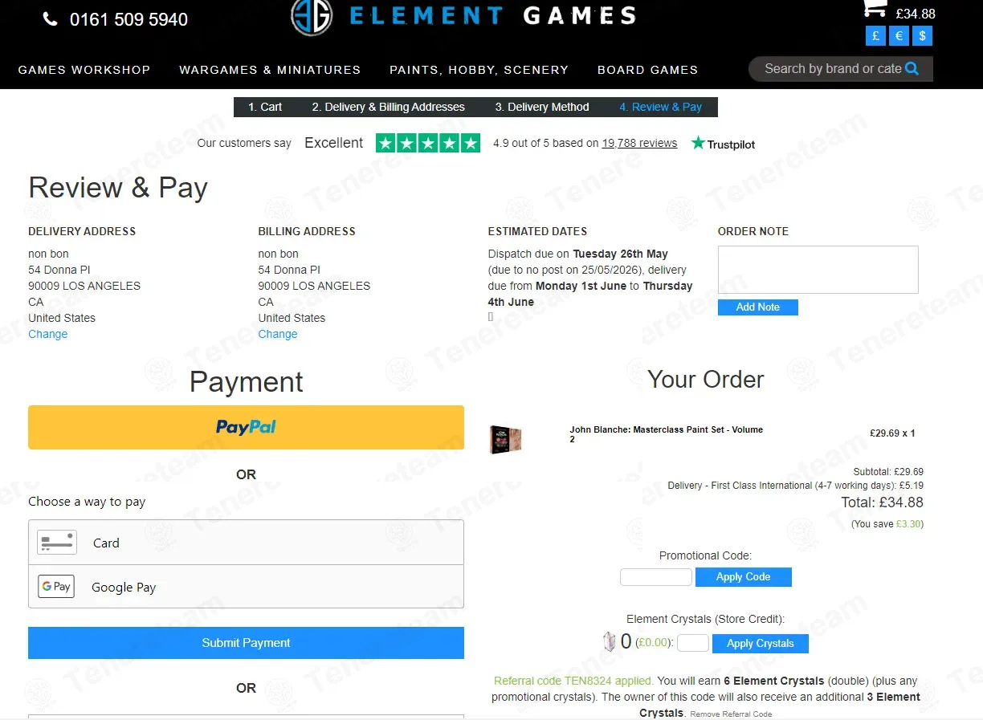Click the £29.69 x 1 price
983x720 pixels.
[x=892, y=433]
